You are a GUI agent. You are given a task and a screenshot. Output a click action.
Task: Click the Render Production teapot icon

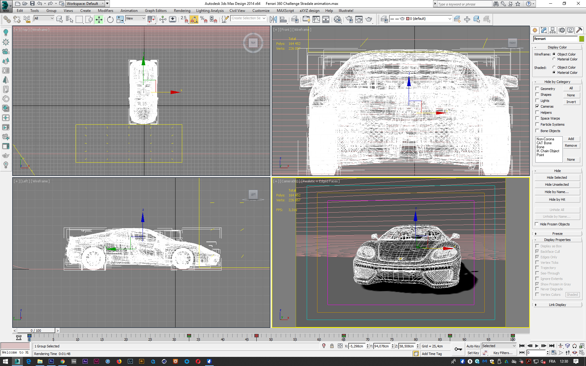click(369, 20)
